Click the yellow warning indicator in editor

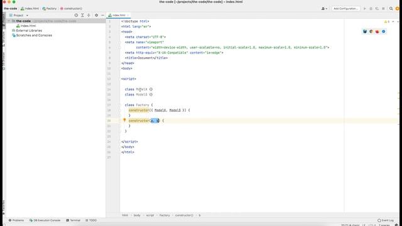tap(387, 22)
